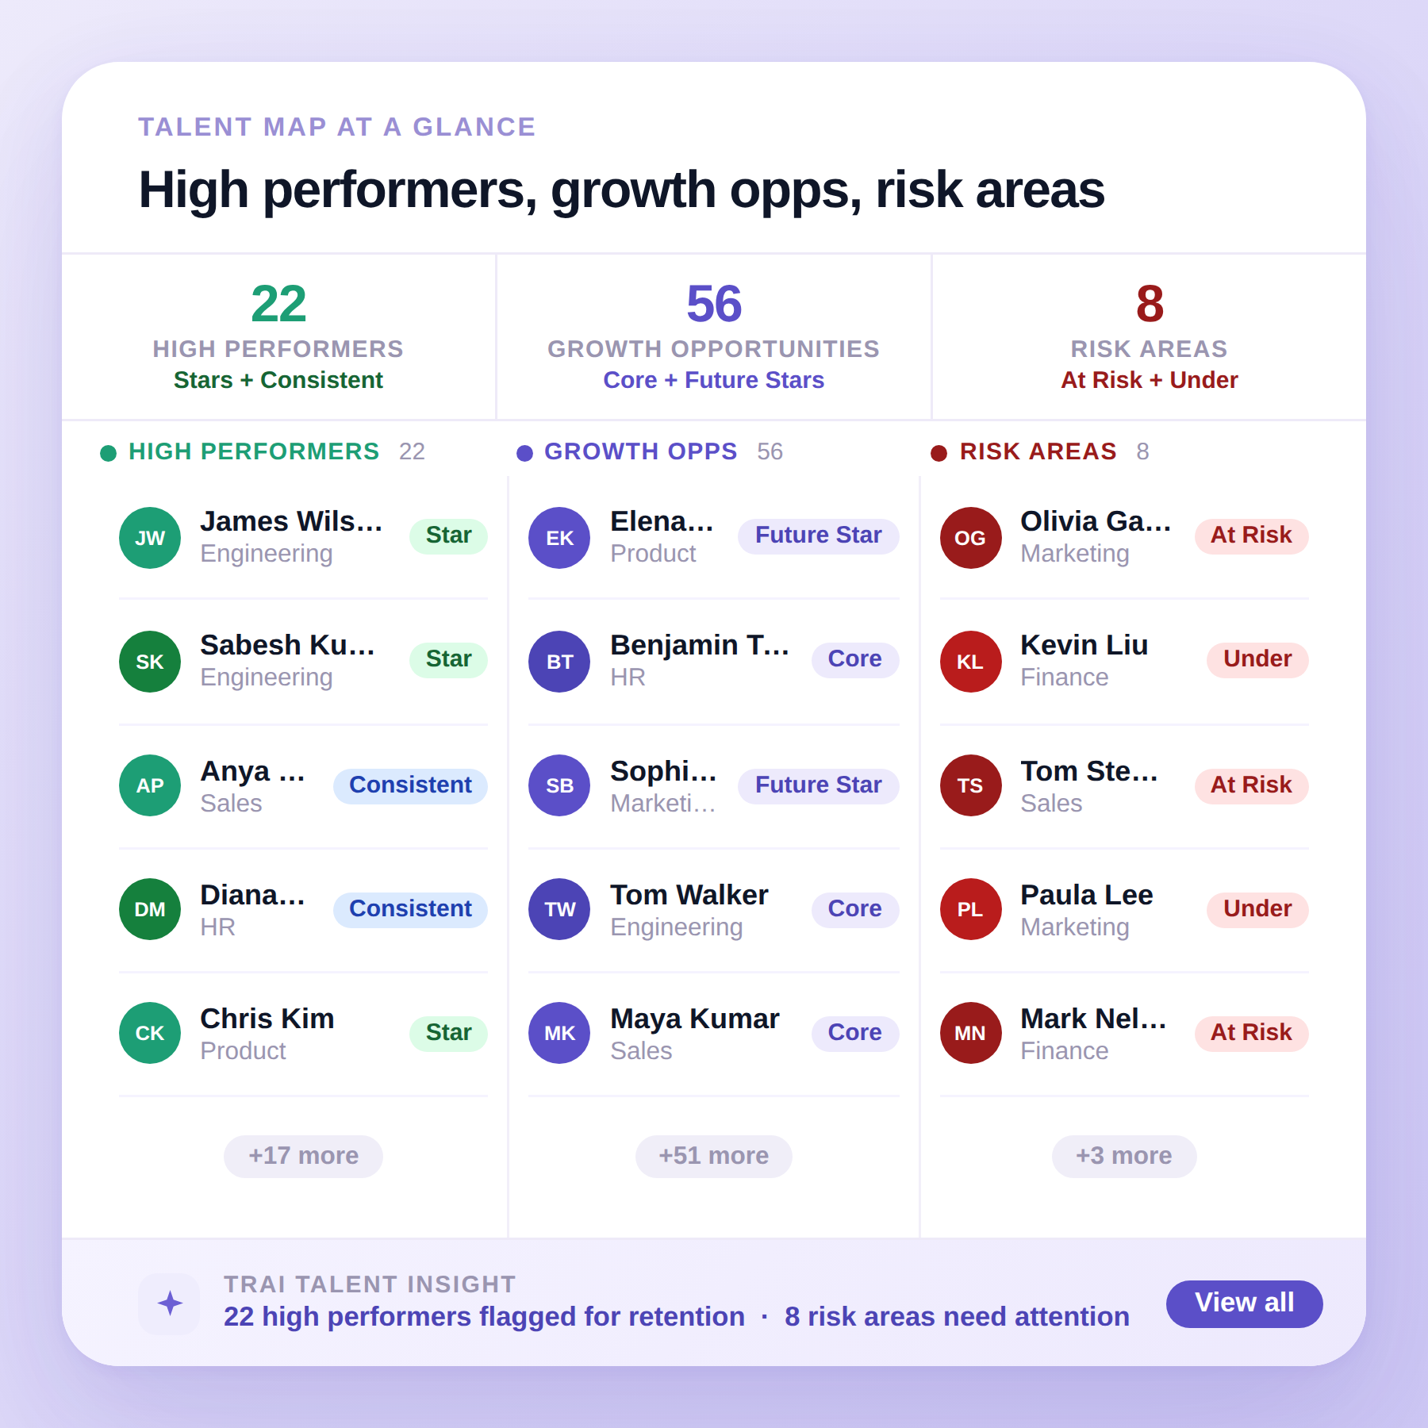Select Kevin Liu's KL avatar
1428x1428 pixels.
(969, 661)
